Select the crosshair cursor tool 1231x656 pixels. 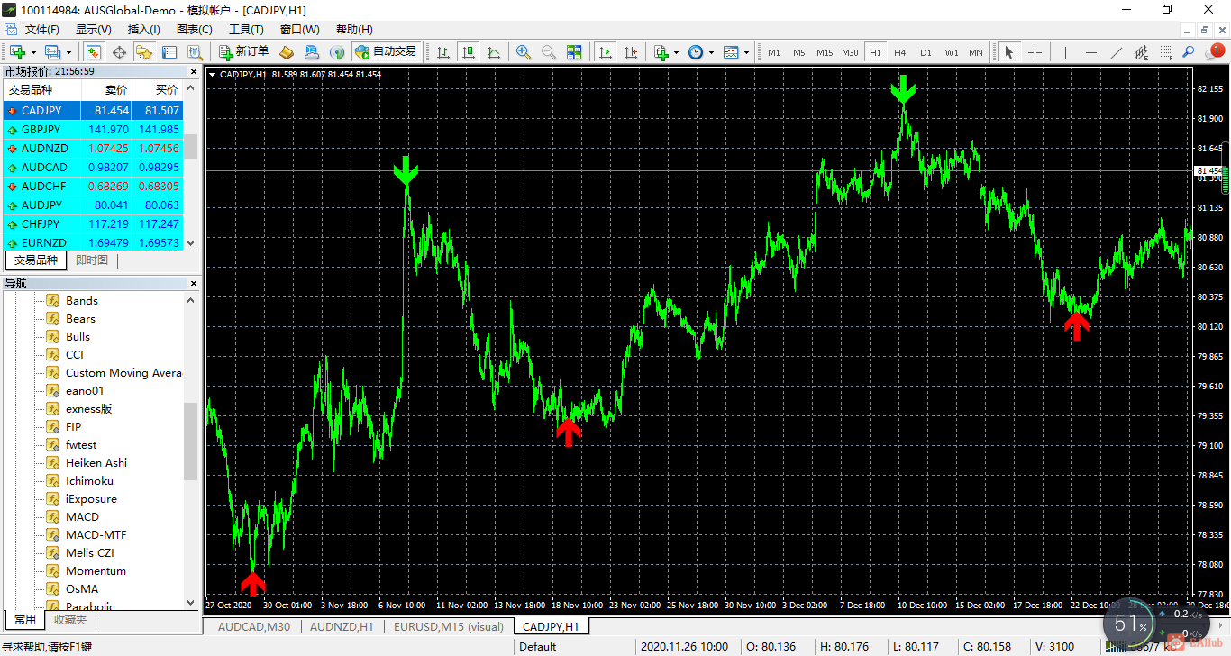point(1035,52)
